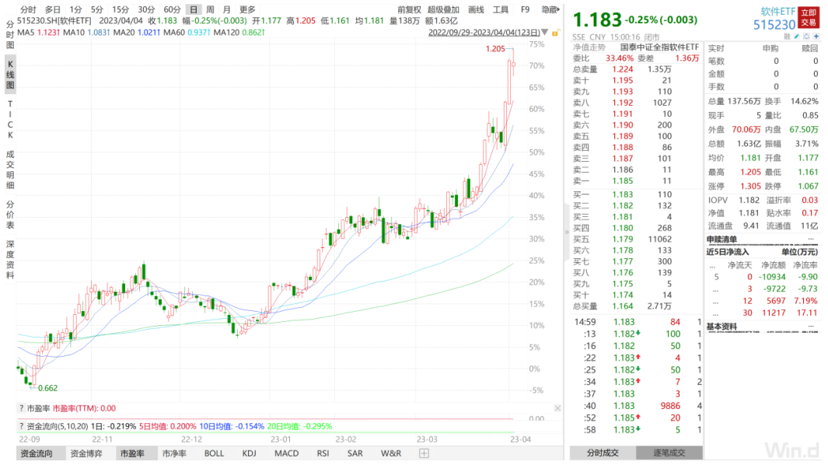Screen dimensions: 828x465
Task: Switch to 逐笔成交 tab
Action: (669, 453)
